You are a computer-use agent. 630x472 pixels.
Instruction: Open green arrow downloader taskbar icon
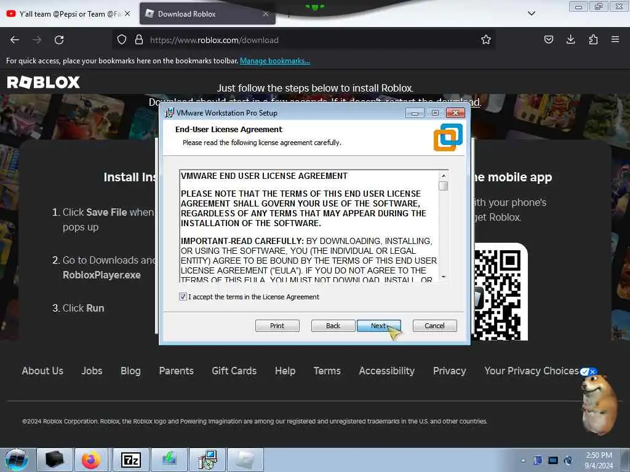(169, 460)
